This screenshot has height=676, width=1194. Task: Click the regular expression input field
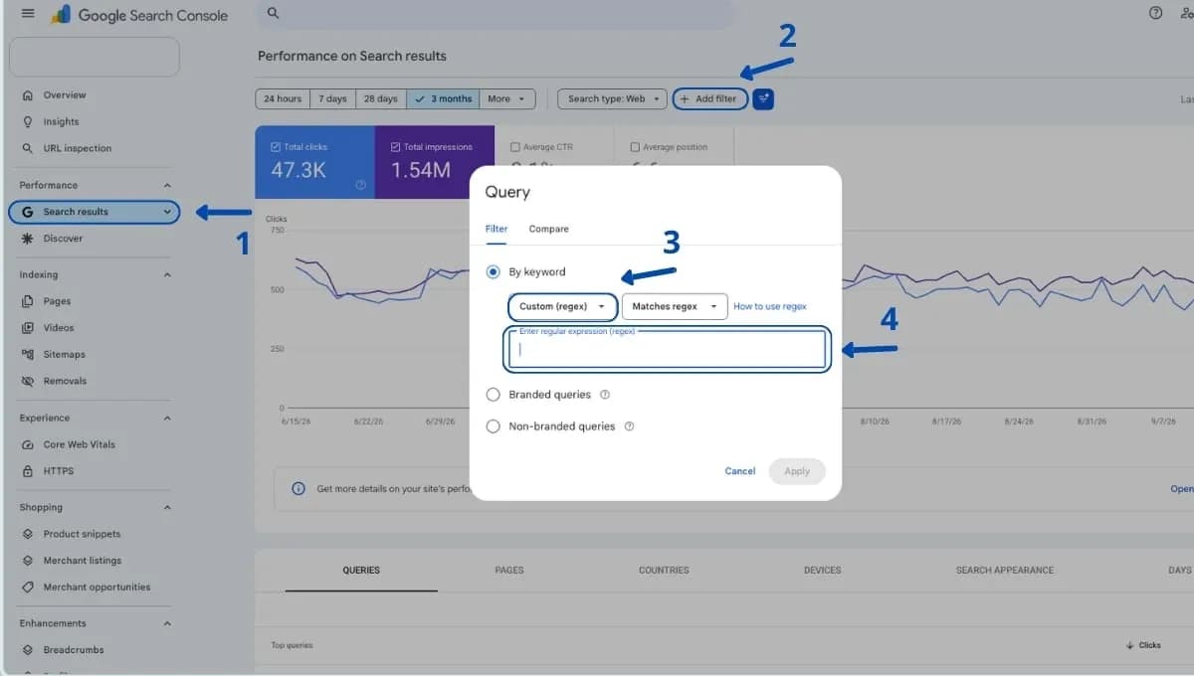(667, 350)
